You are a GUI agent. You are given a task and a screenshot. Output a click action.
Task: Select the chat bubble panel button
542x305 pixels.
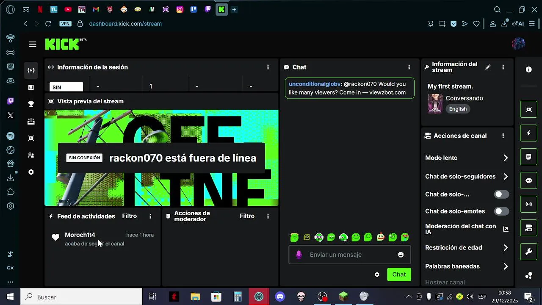pos(528,180)
